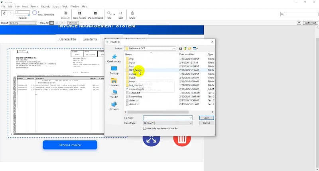Screen dimensions: 319x171
Task: Select Libraries in places bar
Action: click(114, 82)
